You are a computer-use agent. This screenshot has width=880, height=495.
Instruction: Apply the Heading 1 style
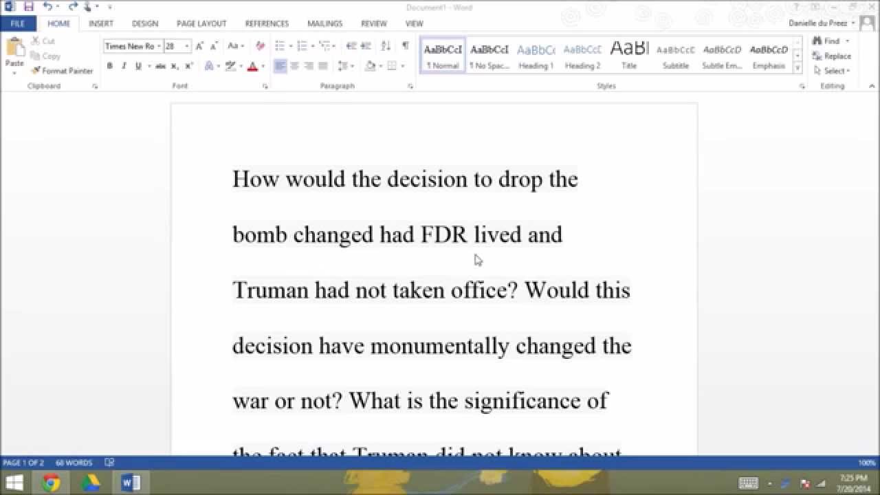[536, 55]
